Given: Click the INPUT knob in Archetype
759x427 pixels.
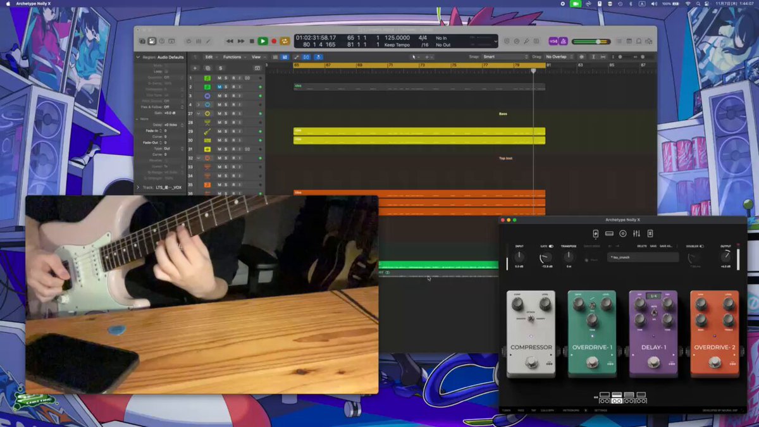Looking at the screenshot, I should pyautogui.click(x=519, y=257).
